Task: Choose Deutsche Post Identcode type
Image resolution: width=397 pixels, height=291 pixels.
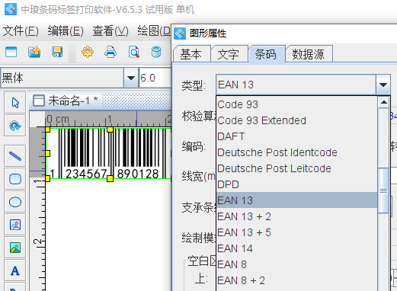Action: tap(296, 152)
